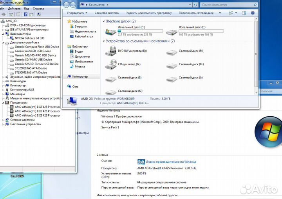Select Generic MS/MS-PRO USB Device
282x199 pixels.
point(35,55)
